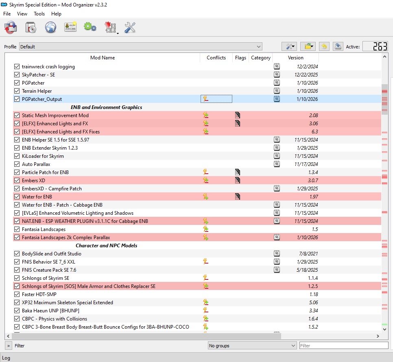Image resolution: width=393 pixels, height=362 pixels.
Task: Sort by Conflicts column header
Action: tap(216, 58)
